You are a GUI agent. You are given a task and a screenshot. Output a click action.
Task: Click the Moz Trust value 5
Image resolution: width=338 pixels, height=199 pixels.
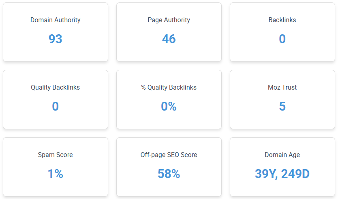click(282, 106)
